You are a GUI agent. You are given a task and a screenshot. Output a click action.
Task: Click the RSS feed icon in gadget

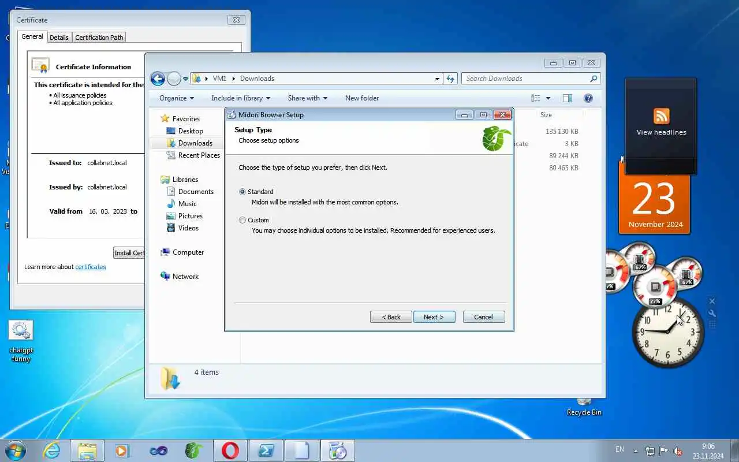click(x=661, y=116)
